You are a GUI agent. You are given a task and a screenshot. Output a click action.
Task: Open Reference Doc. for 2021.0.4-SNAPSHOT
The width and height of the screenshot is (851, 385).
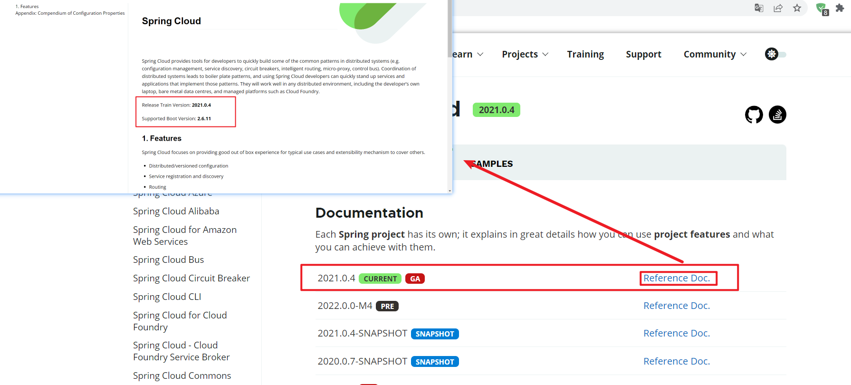(677, 333)
